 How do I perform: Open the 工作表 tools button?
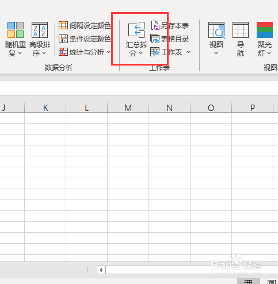[170, 52]
